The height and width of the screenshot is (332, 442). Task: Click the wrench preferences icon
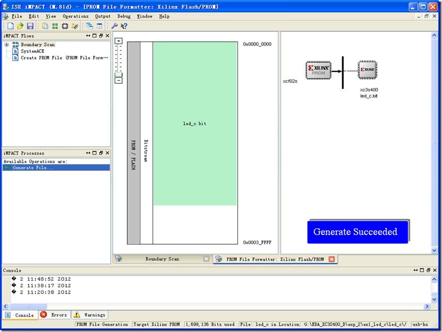tap(114, 26)
